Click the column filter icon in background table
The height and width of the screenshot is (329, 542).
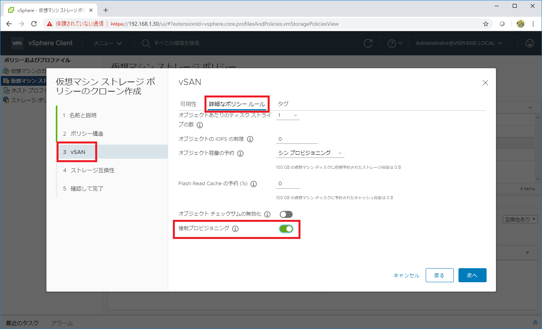click(528, 253)
